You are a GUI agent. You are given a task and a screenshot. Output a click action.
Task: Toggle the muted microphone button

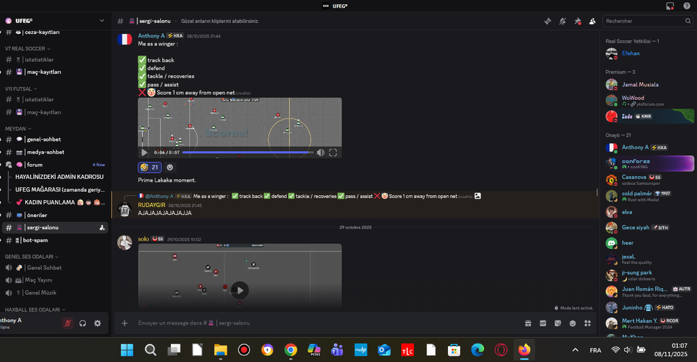[x=67, y=323]
